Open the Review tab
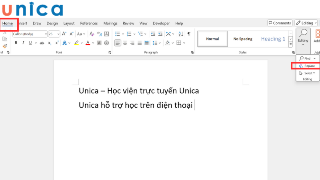The image size is (320, 180). (128, 23)
